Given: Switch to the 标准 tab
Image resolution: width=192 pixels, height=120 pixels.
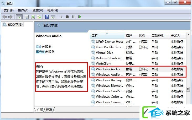Looking at the screenshot, I should pos(49,110).
